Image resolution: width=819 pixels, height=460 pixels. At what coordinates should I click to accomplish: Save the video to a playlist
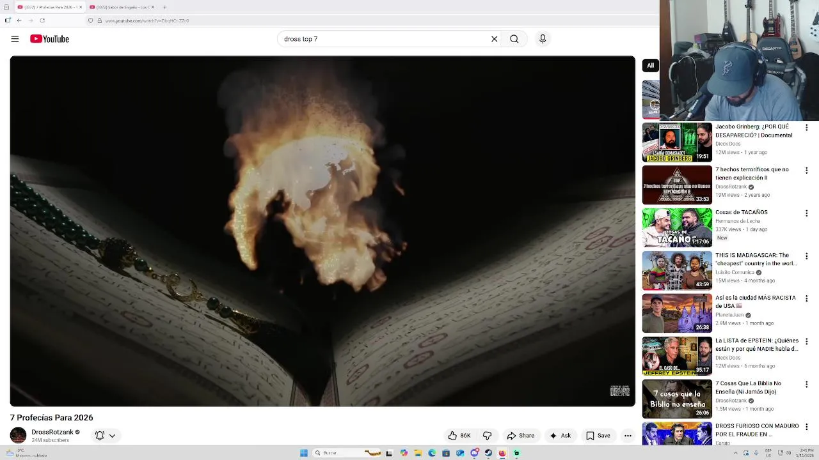598,436
